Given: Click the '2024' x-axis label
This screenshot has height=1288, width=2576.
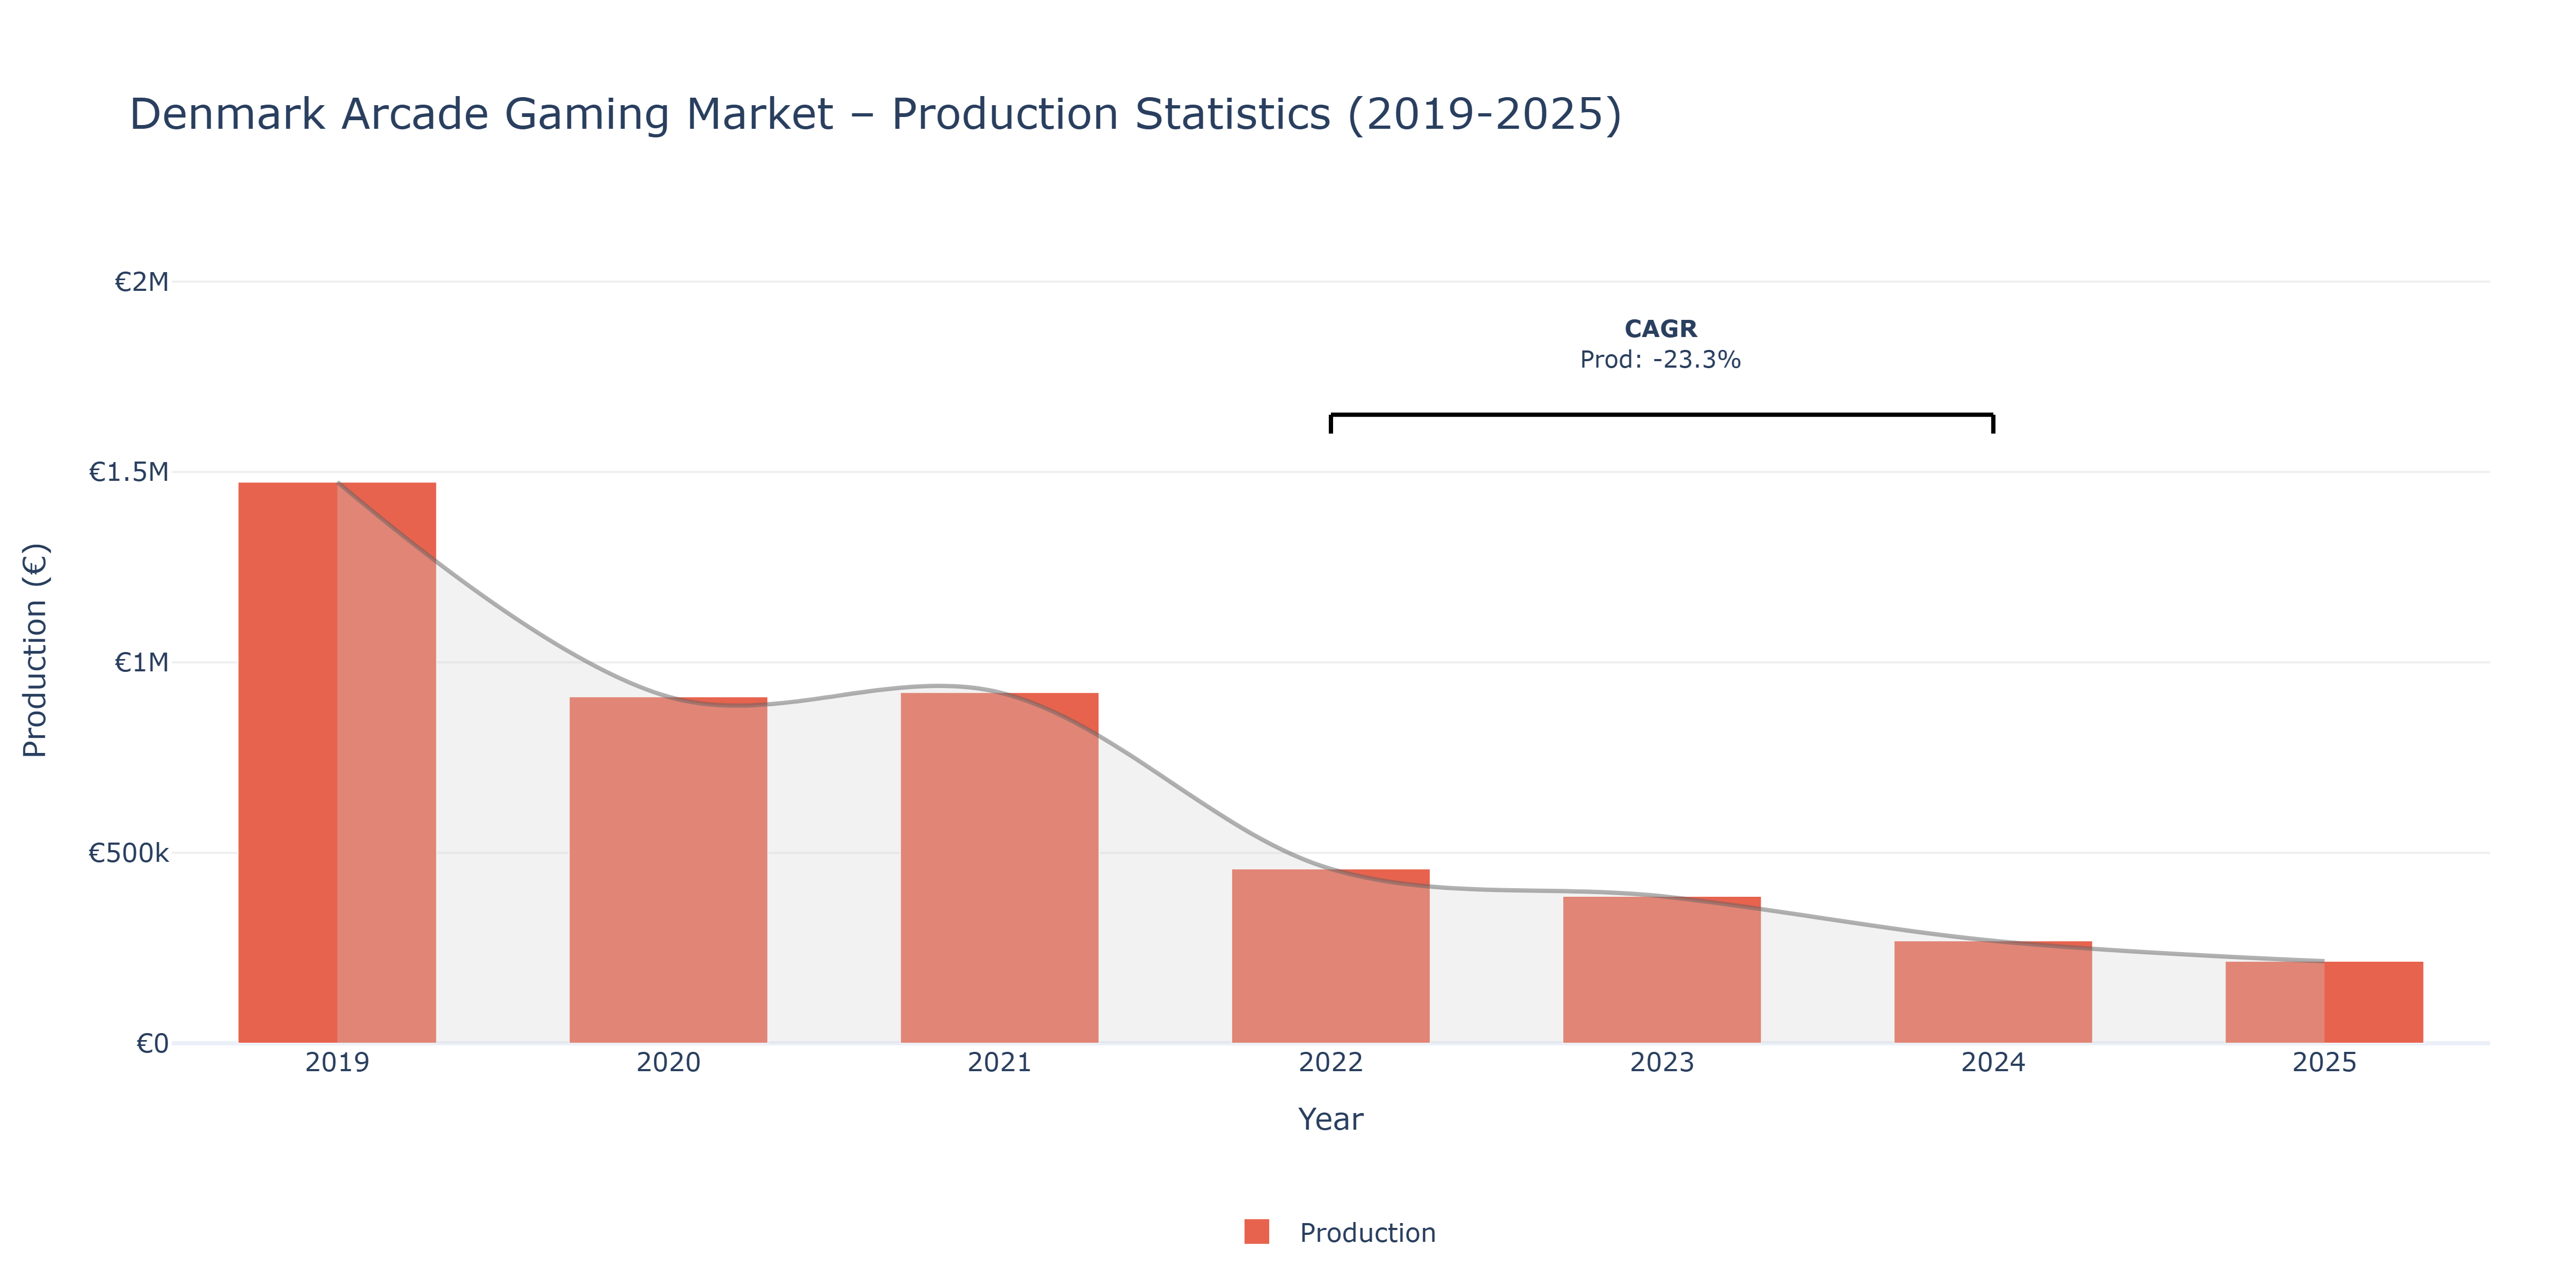Looking at the screenshot, I should (1992, 1062).
